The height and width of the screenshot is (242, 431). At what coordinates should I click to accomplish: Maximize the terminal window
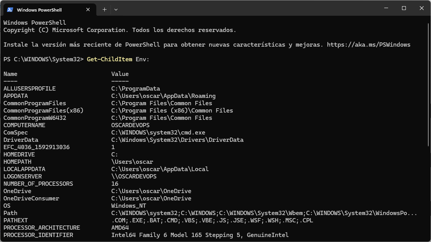404,8
